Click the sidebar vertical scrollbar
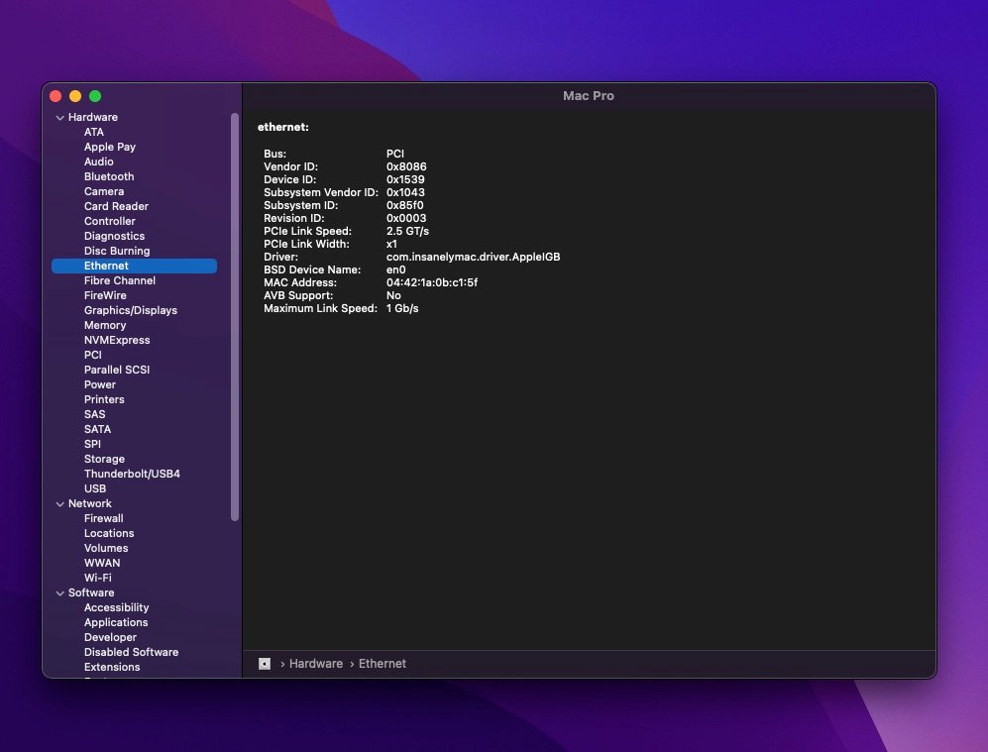988x752 pixels. [235, 317]
